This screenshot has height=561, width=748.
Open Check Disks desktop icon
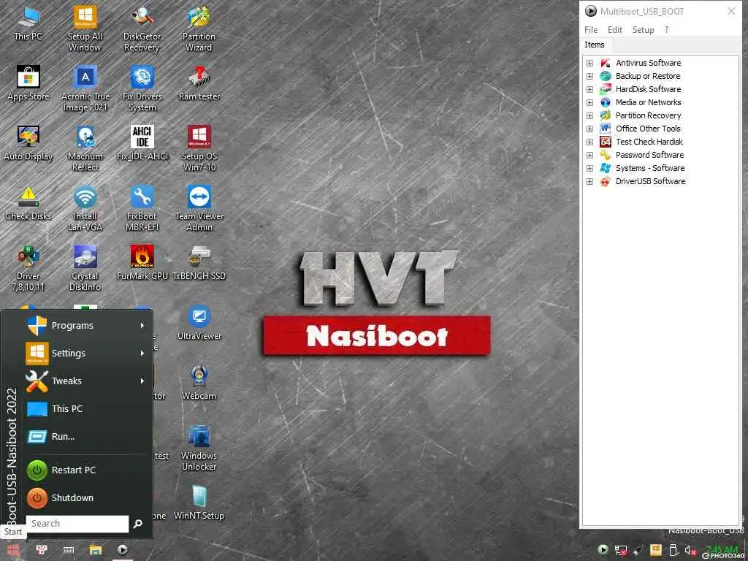pos(28,204)
